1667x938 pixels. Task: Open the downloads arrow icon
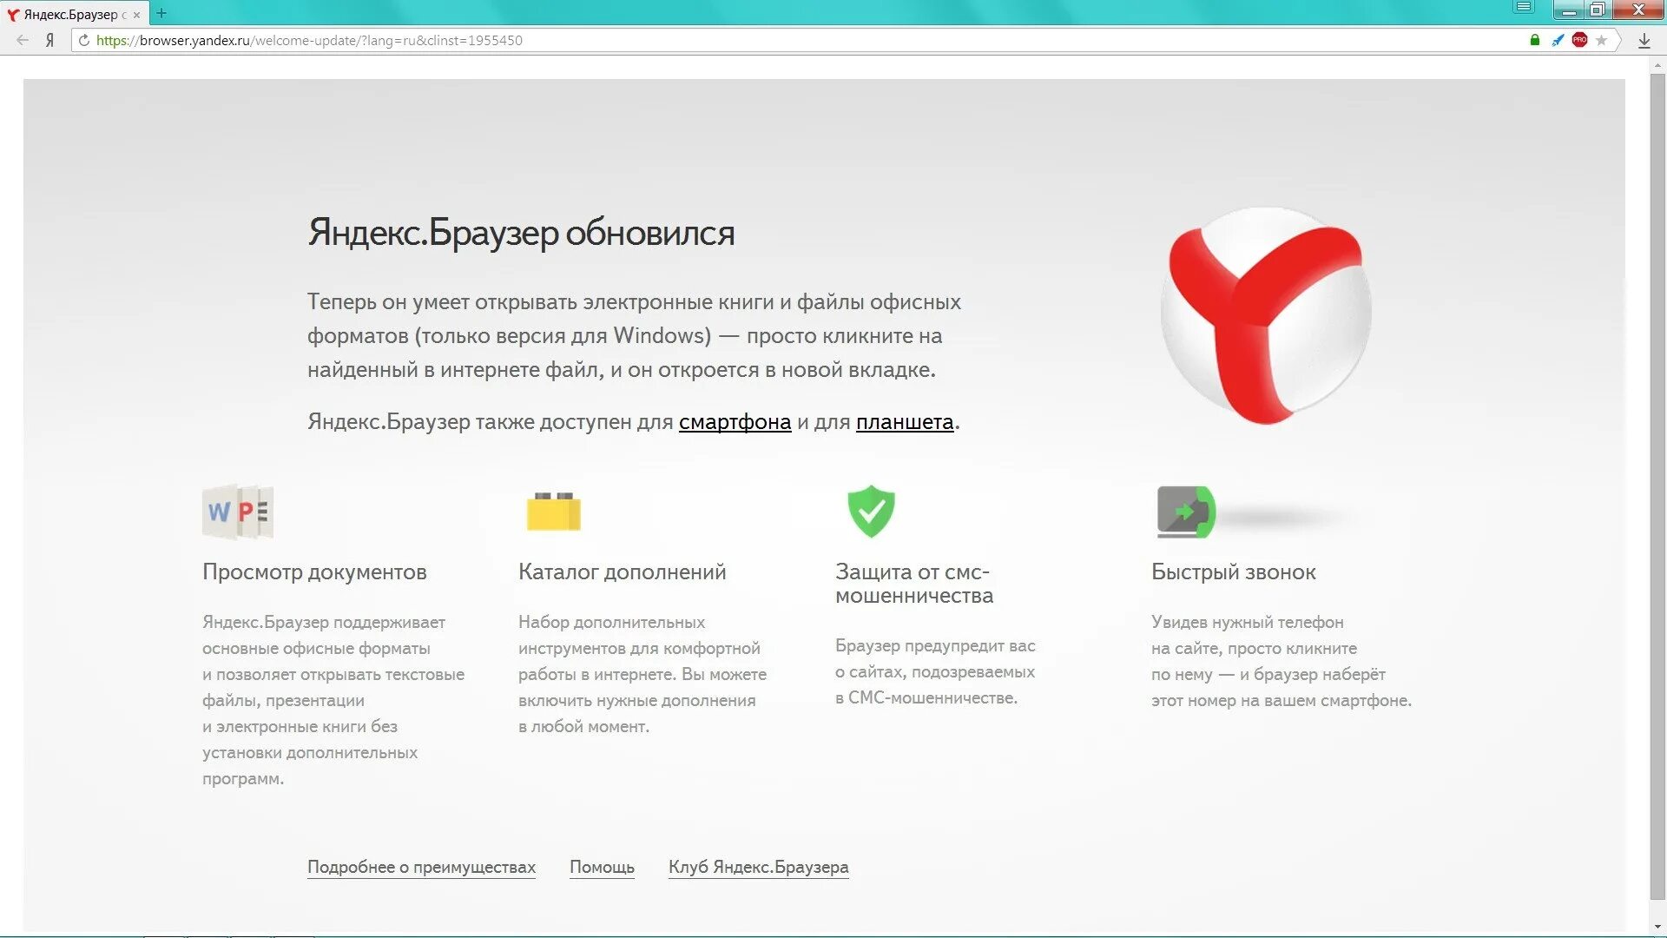pos(1644,41)
